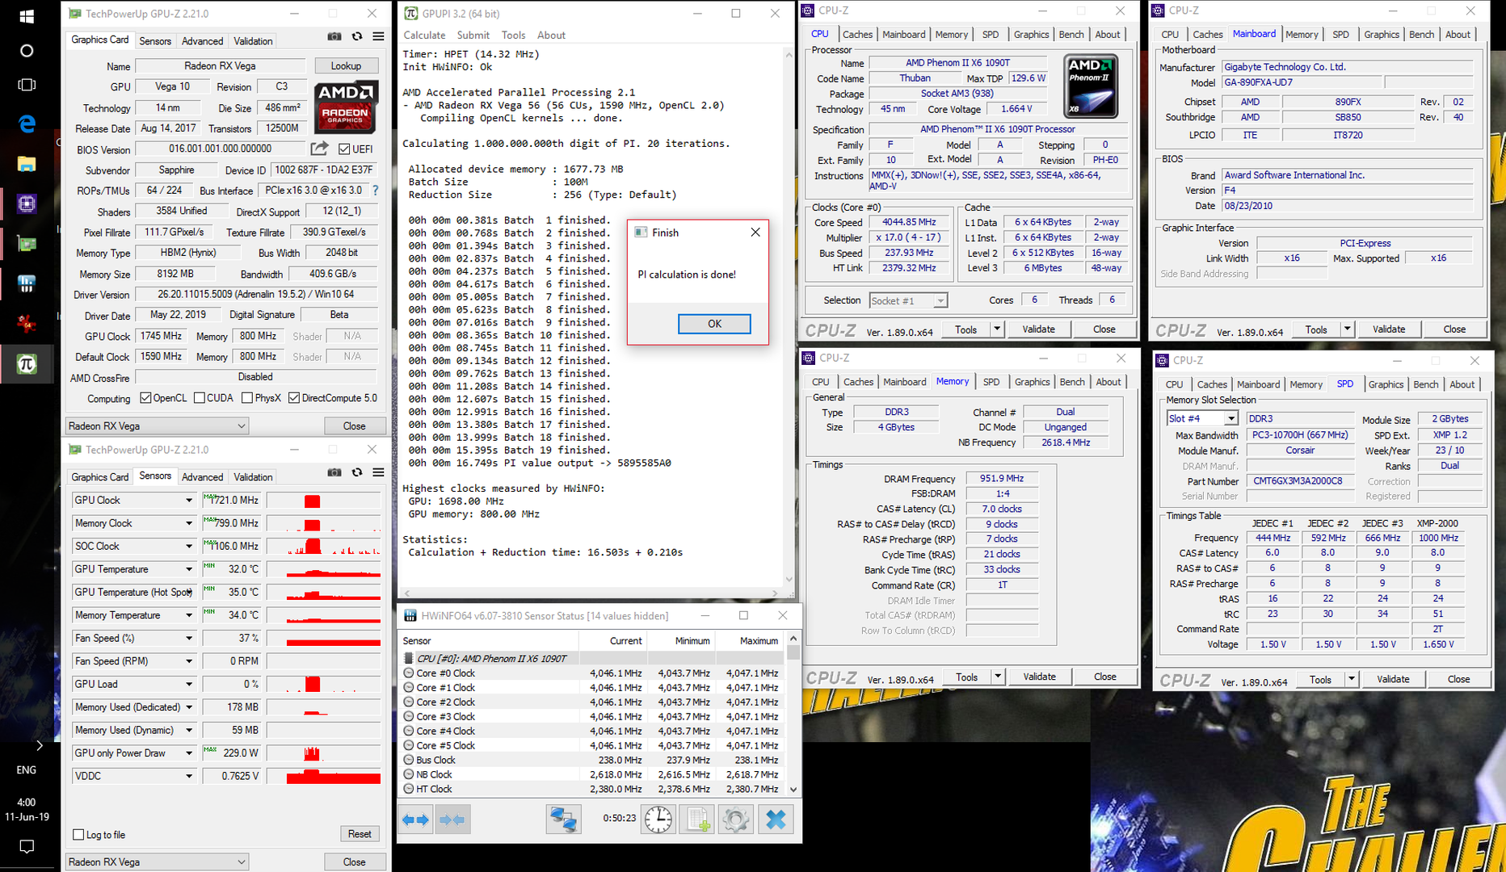Click the GPU-Z refresh icon in Graphics Card window
Screen dimensions: 1506x872
(x=357, y=37)
